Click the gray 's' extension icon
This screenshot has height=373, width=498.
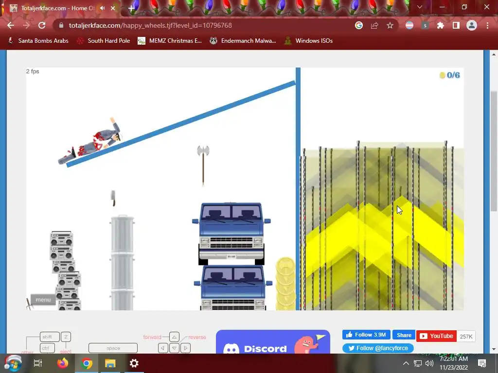425,25
